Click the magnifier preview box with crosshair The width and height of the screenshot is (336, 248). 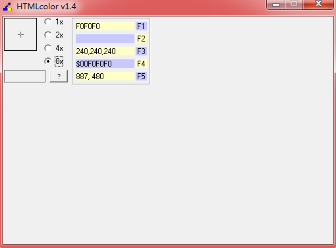[20, 34]
